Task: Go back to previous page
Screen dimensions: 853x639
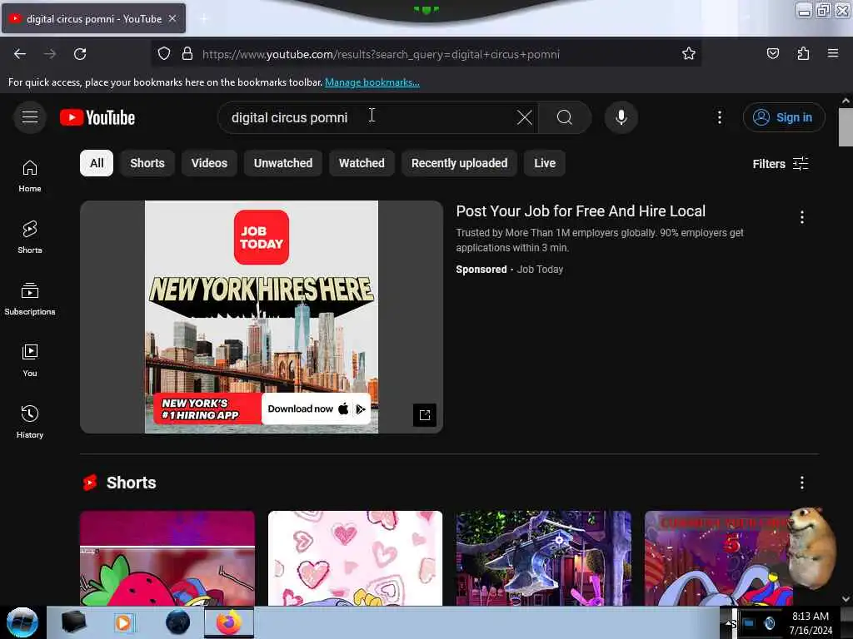Action: [x=20, y=54]
